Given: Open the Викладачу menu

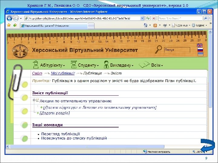Looking at the screenshot, I should [122, 65].
